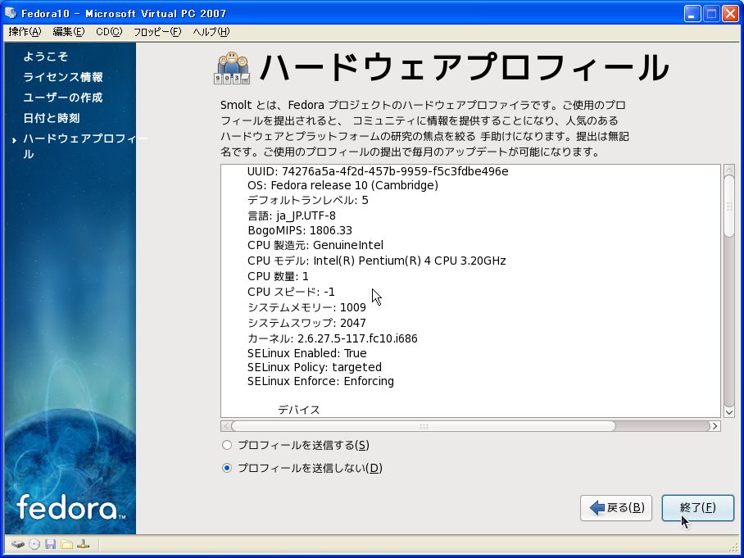The image size is (744, 558).
Task: Open the CD(C) menu
Action: 109,32
